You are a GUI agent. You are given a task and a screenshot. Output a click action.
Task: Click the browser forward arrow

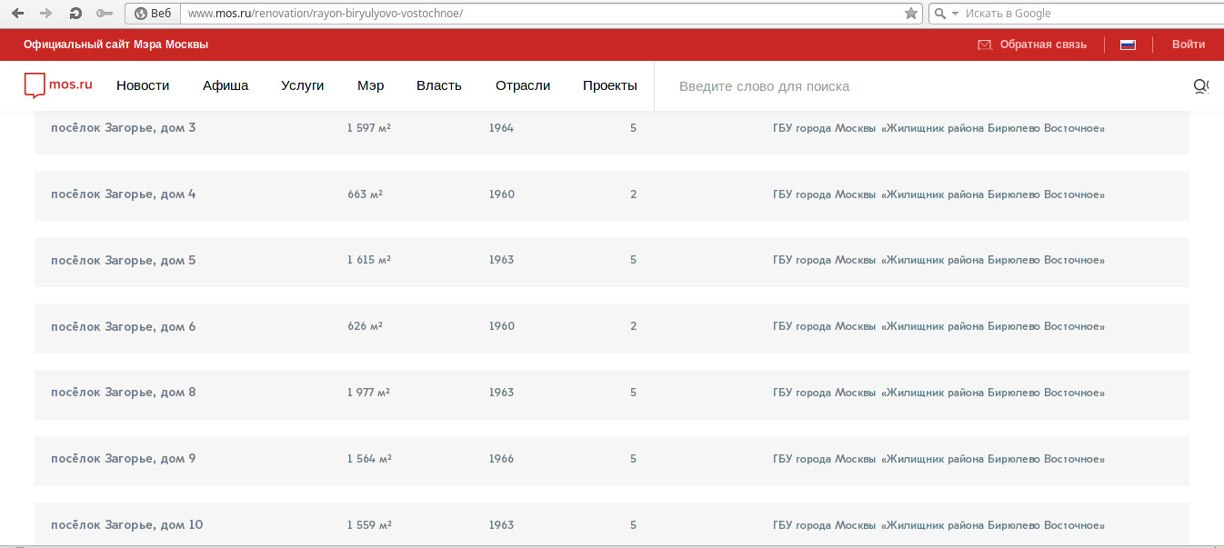(46, 14)
